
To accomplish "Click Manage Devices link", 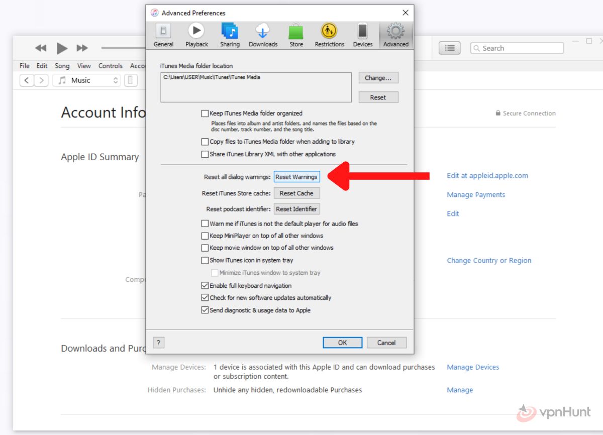I will tap(473, 367).
